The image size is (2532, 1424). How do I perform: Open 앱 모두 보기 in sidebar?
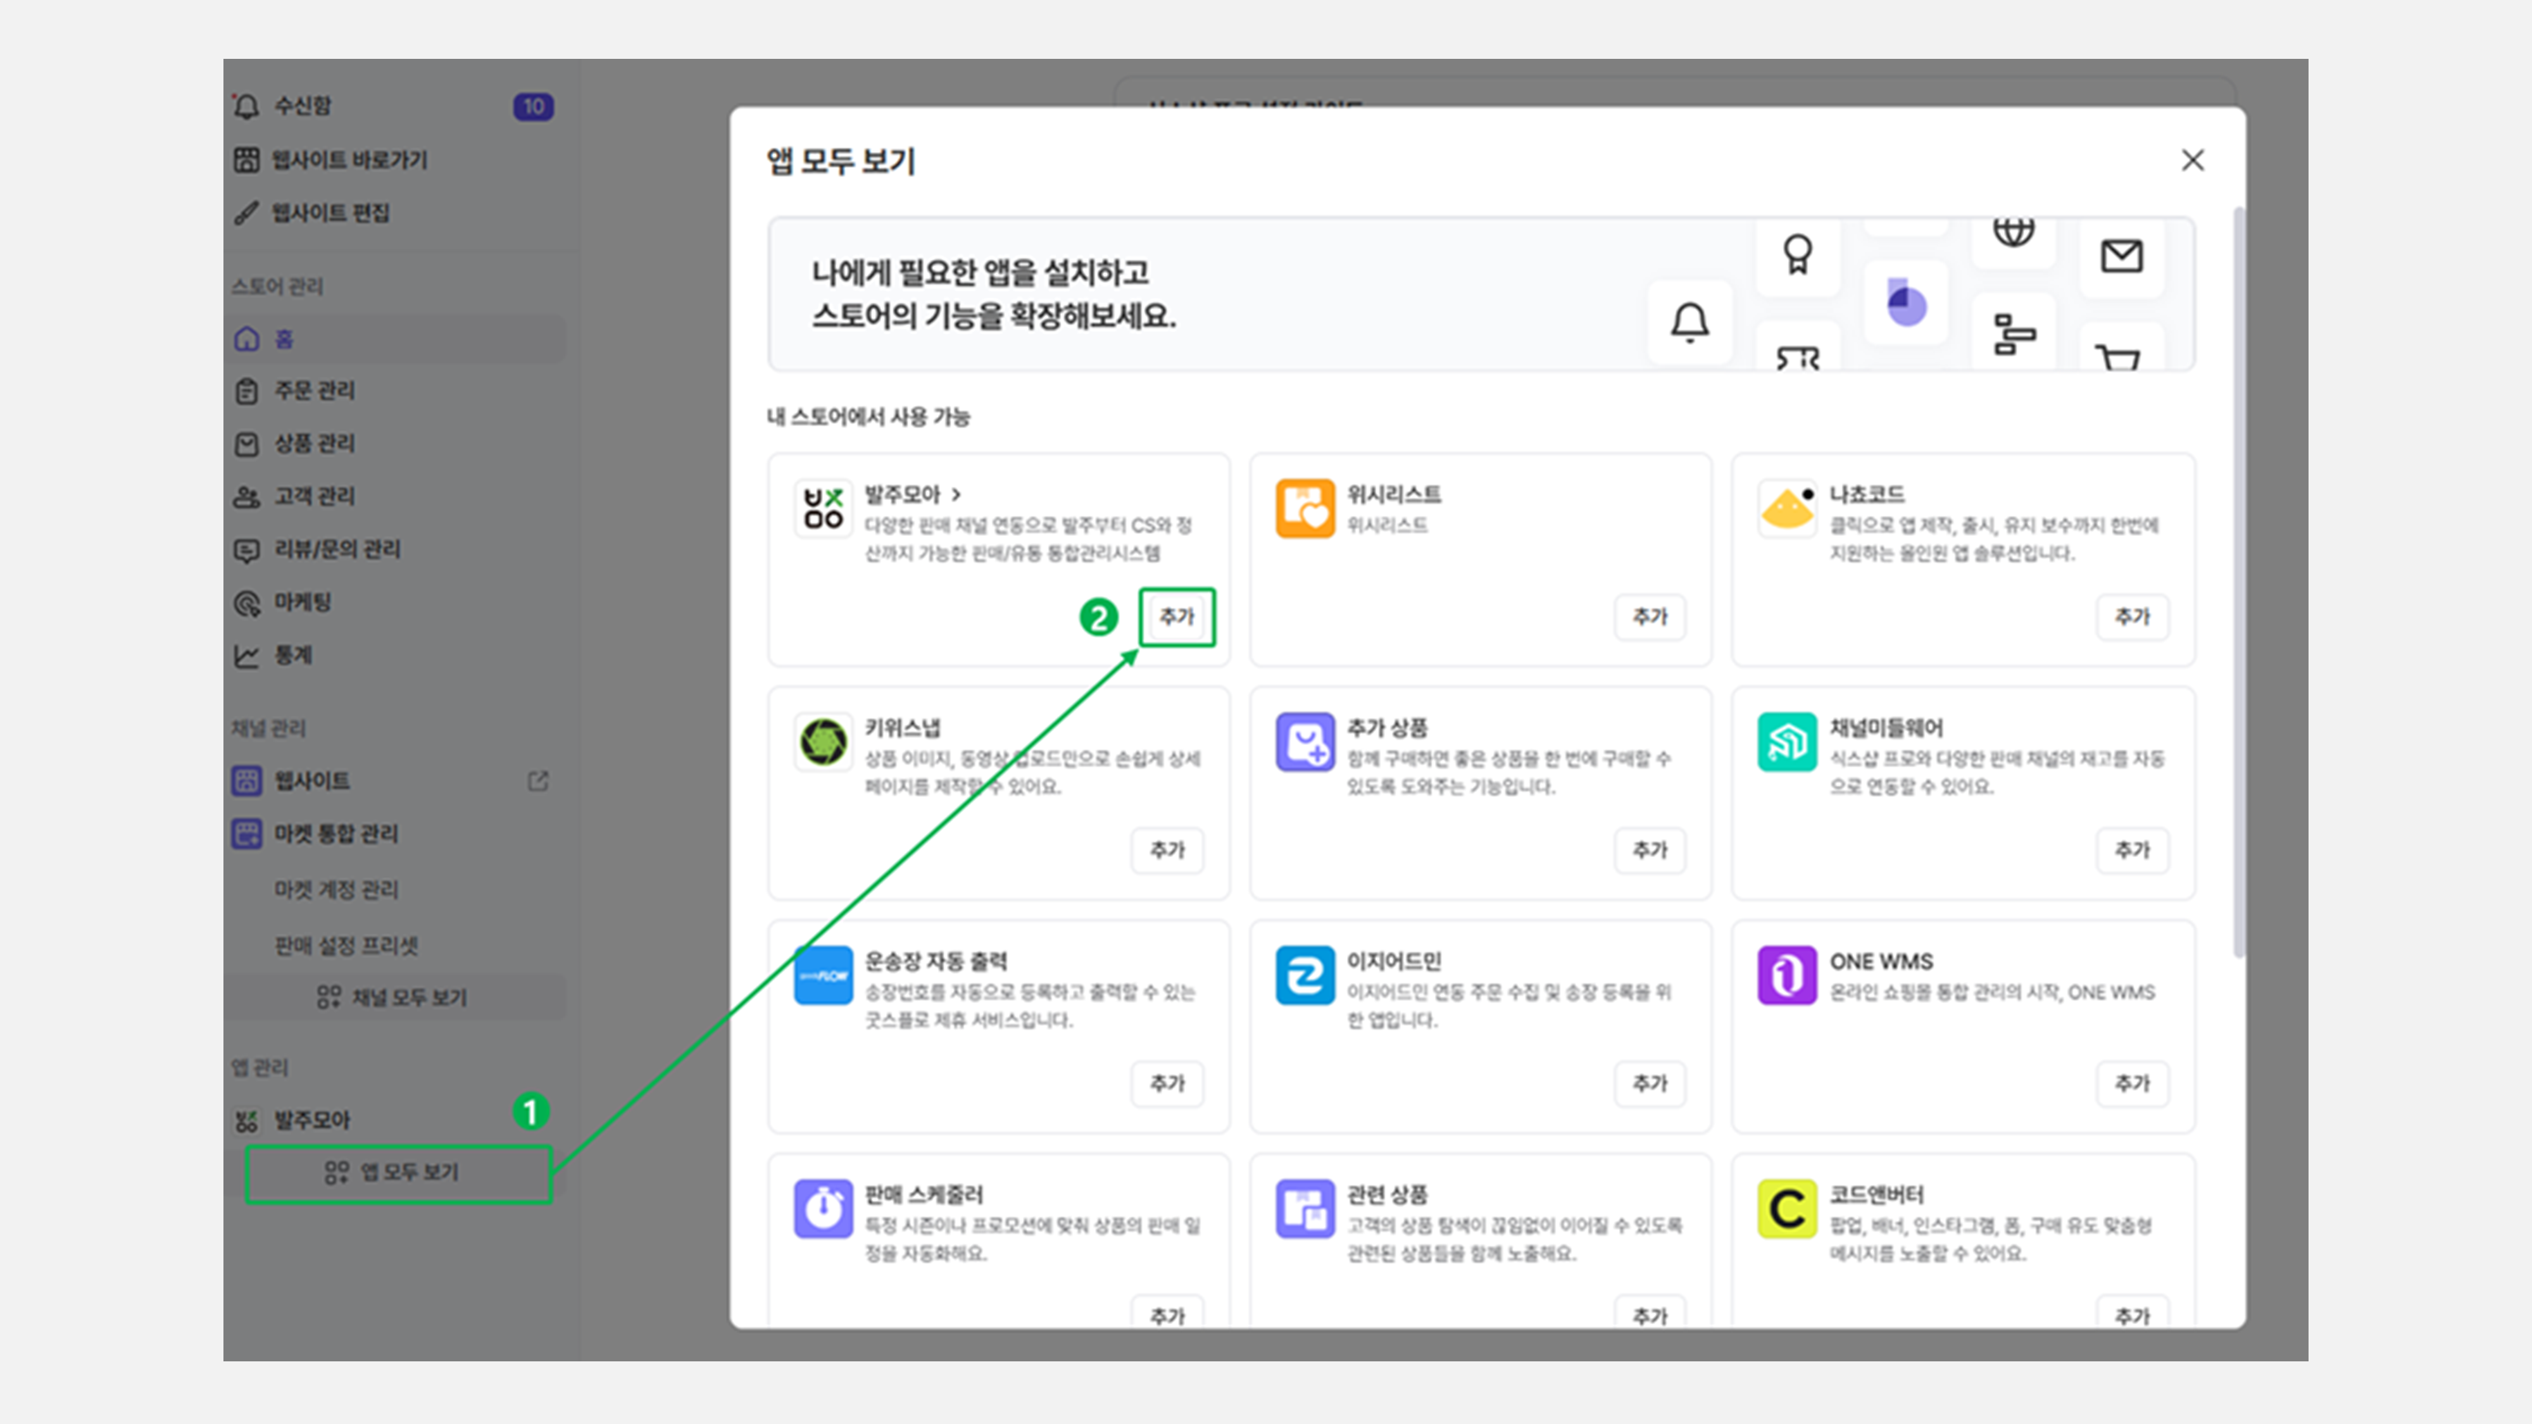pos(398,1172)
